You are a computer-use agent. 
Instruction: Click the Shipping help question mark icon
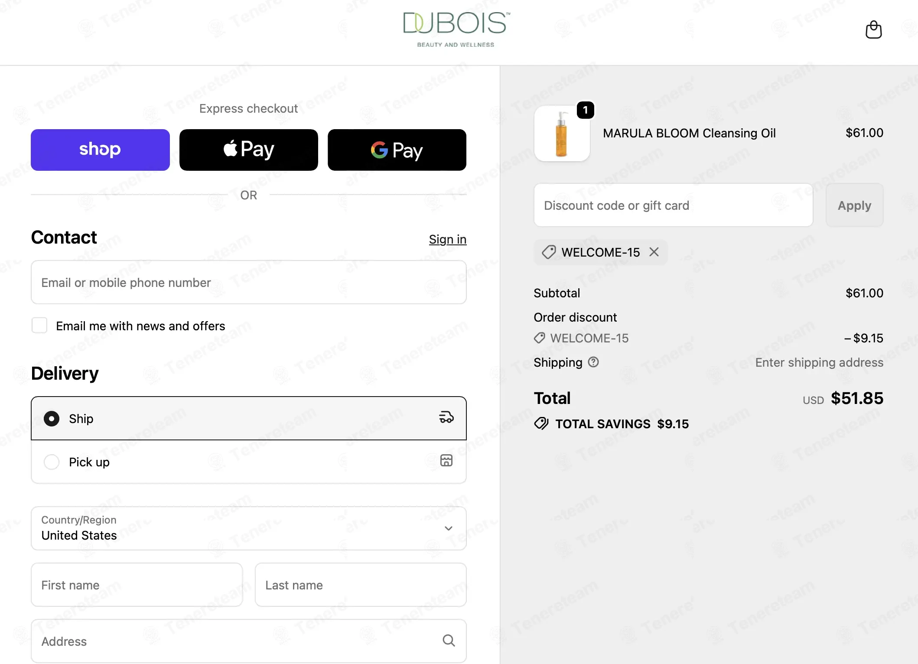[x=593, y=362]
